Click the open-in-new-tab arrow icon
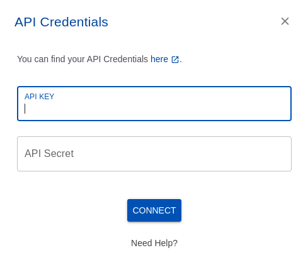The width and height of the screenshot is (308, 265). click(175, 60)
